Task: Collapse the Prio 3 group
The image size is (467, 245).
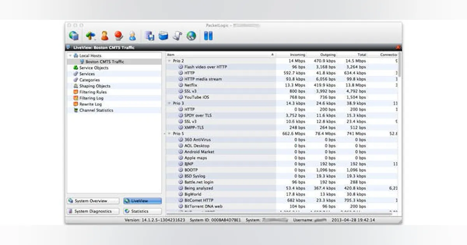Action: point(169,103)
